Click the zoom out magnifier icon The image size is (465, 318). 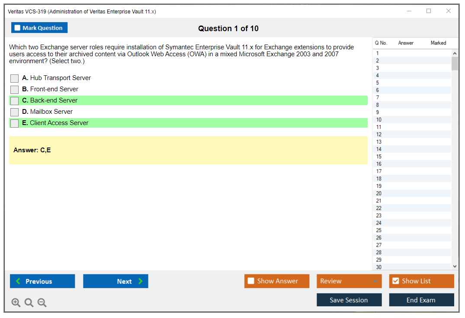click(x=42, y=303)
